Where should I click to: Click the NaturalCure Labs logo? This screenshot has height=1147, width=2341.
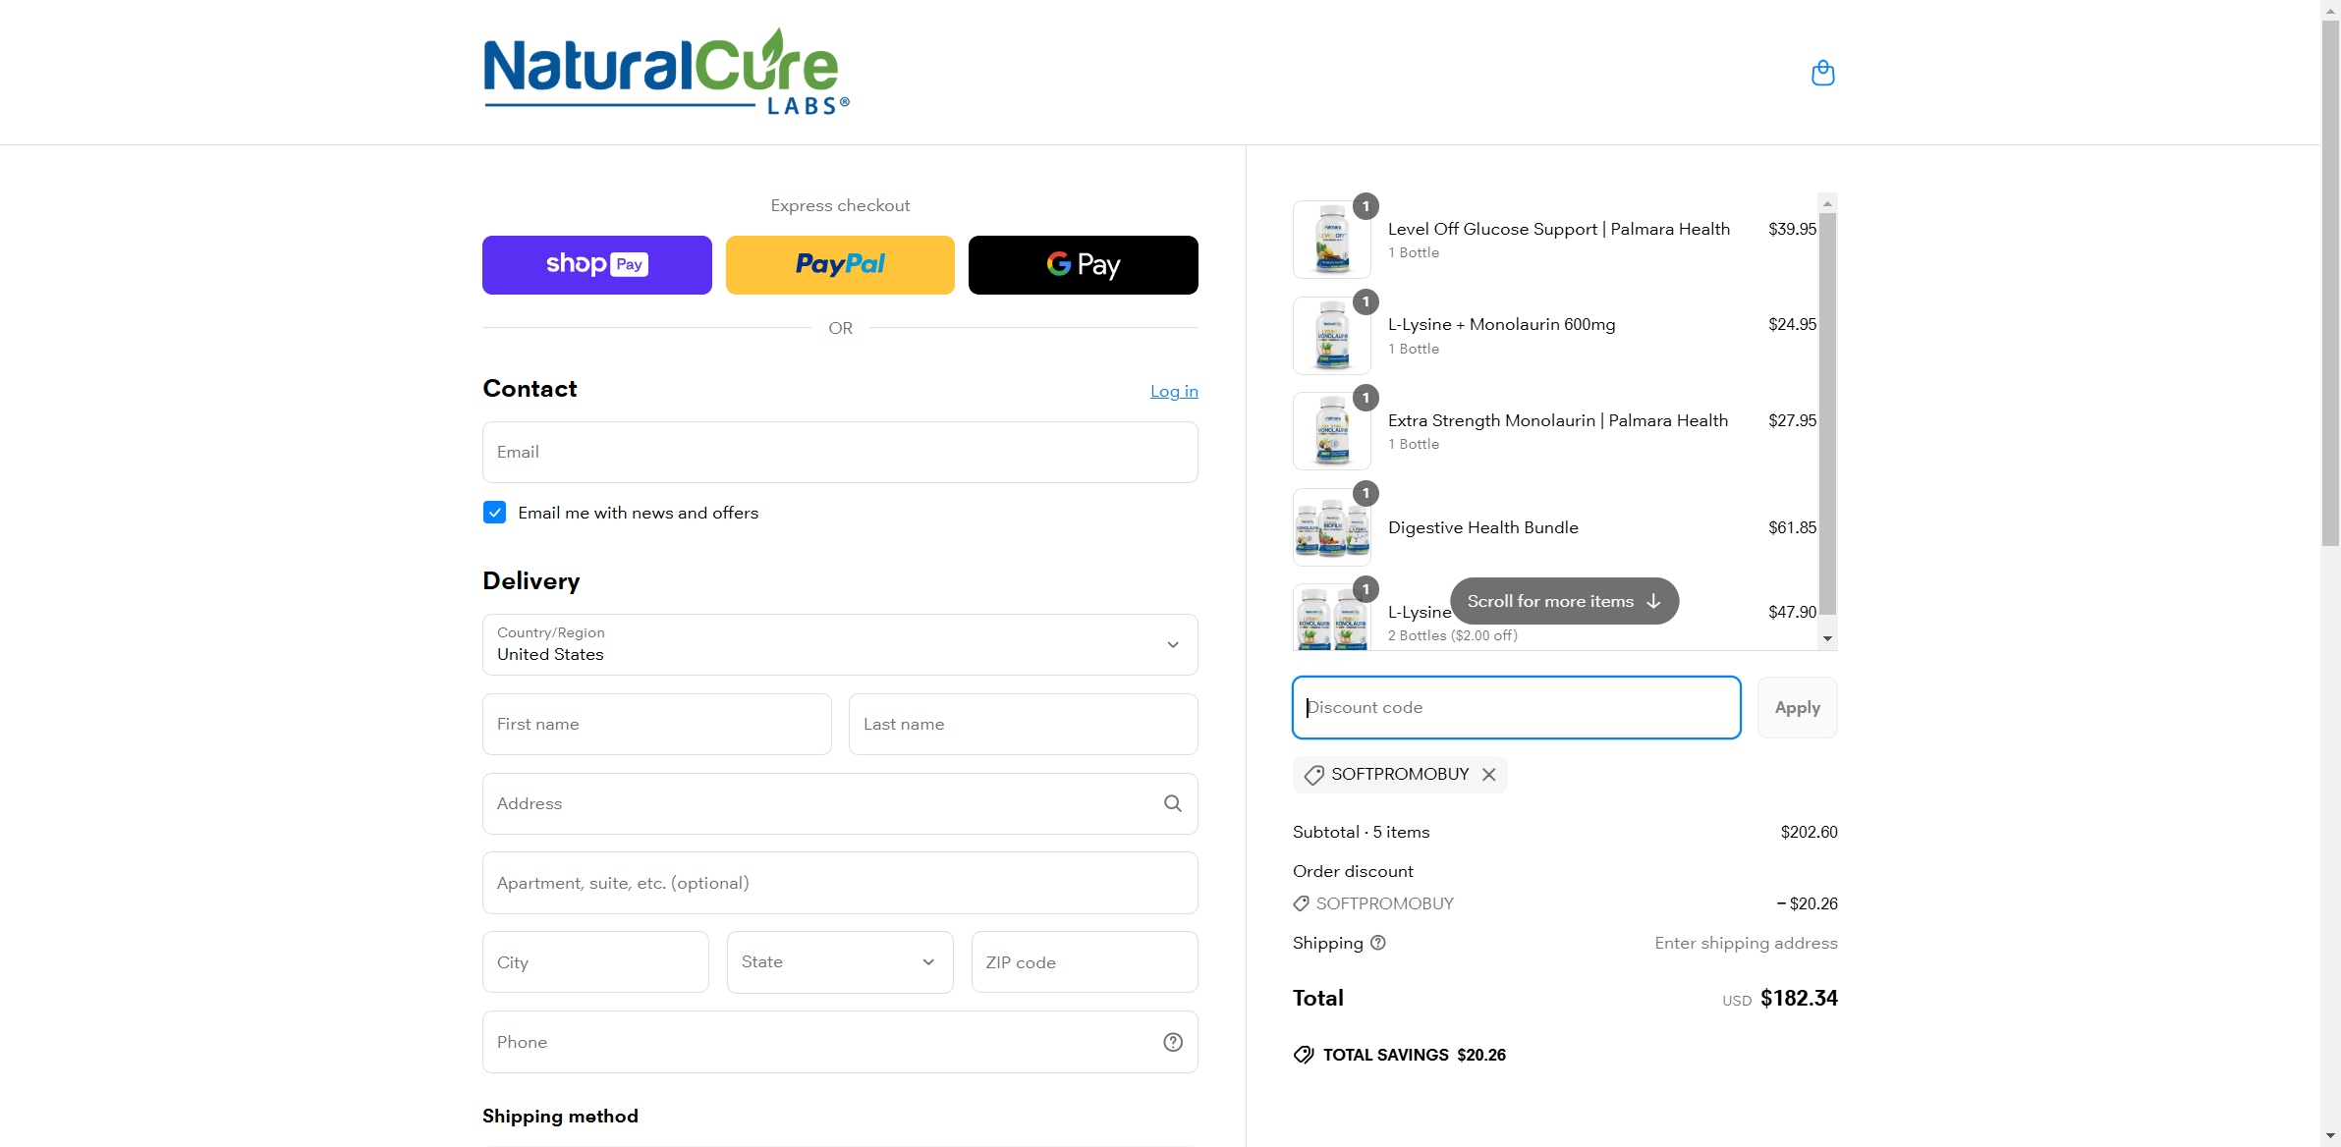[667, 72]
